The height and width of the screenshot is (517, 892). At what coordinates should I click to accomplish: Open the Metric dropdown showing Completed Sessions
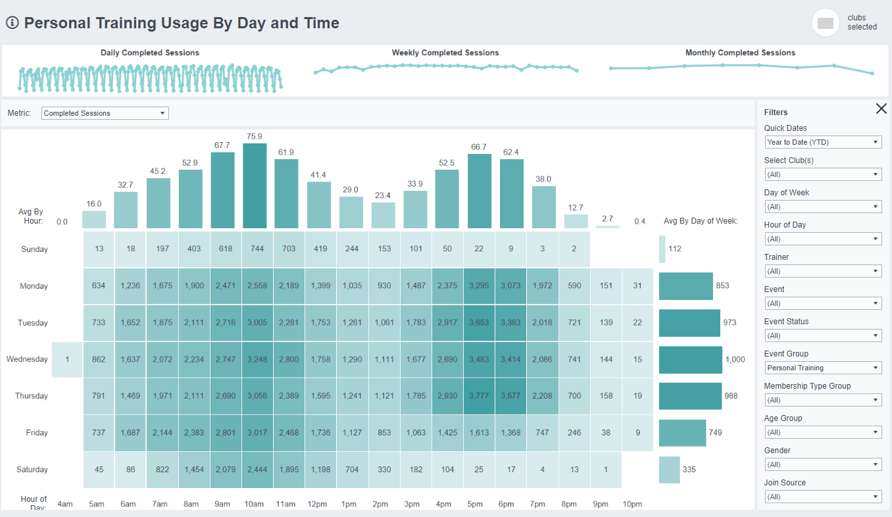[x=104, y=112]
